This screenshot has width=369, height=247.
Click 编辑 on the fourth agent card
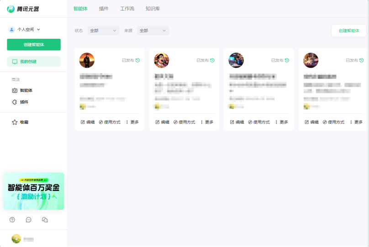[311, 122]
